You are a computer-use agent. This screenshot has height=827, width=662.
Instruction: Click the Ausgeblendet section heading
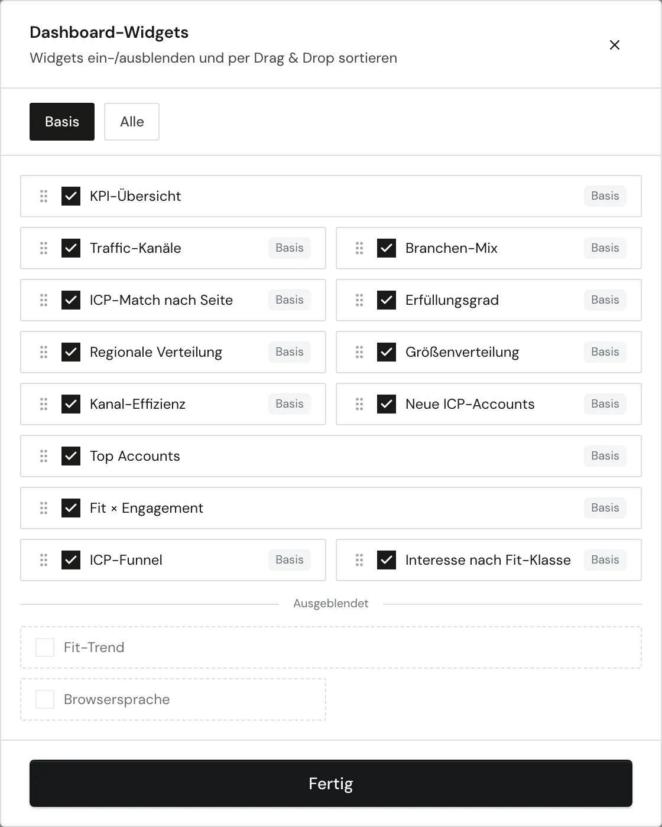coord(331,604)
